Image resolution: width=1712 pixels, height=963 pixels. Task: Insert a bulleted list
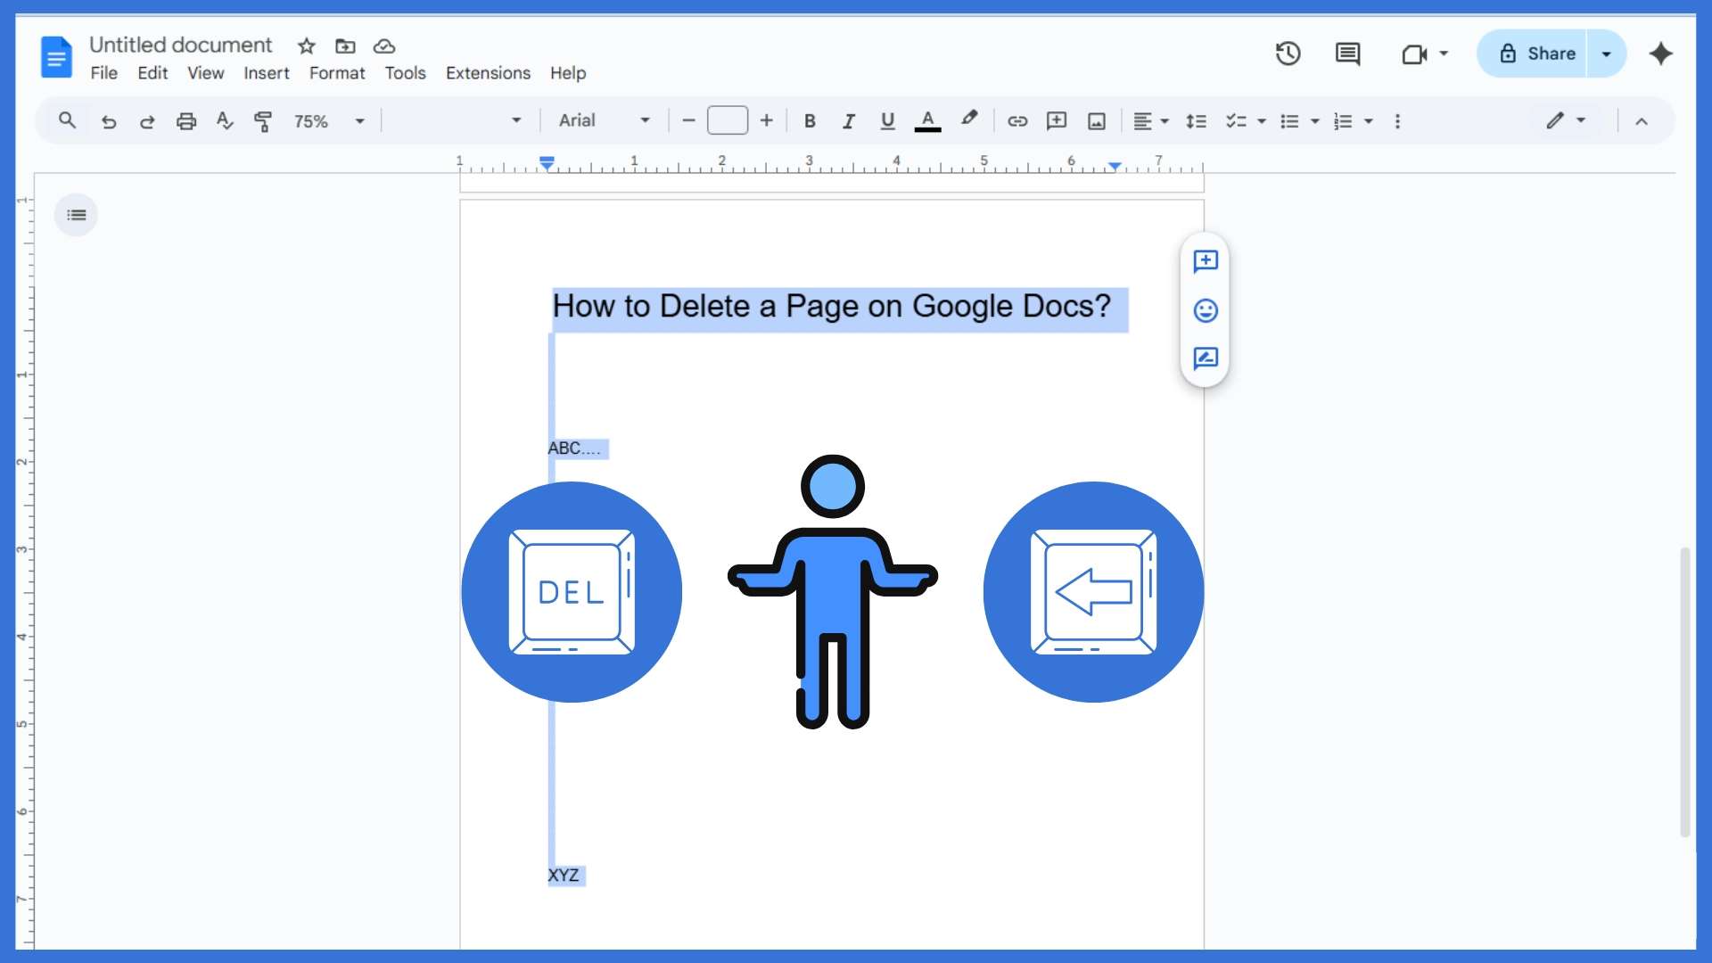click(x=1289, y=121)
